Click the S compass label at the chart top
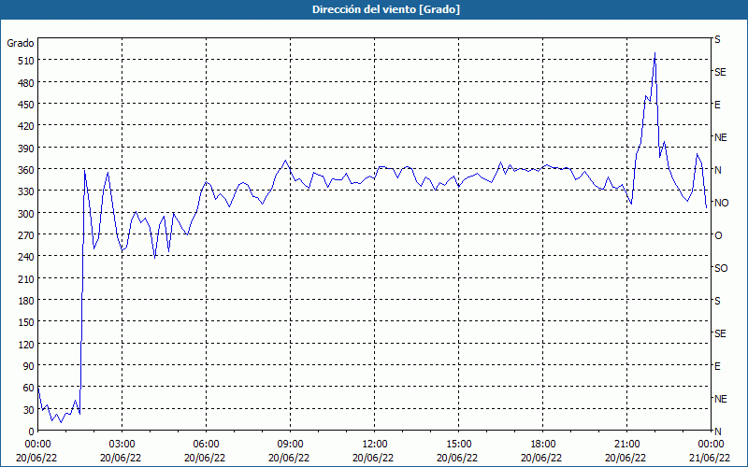Viewport: 748px width, 467px height. click(717, 39)
